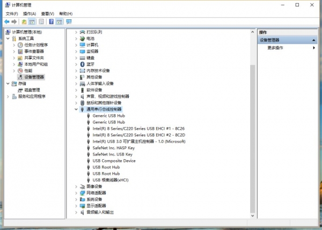Click the device list vertical scrollbar
Image resolution: width=322 pixels, height=230 pixels.
(x=253, y=134)
